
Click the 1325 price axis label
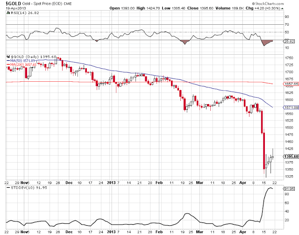point(289,176)
